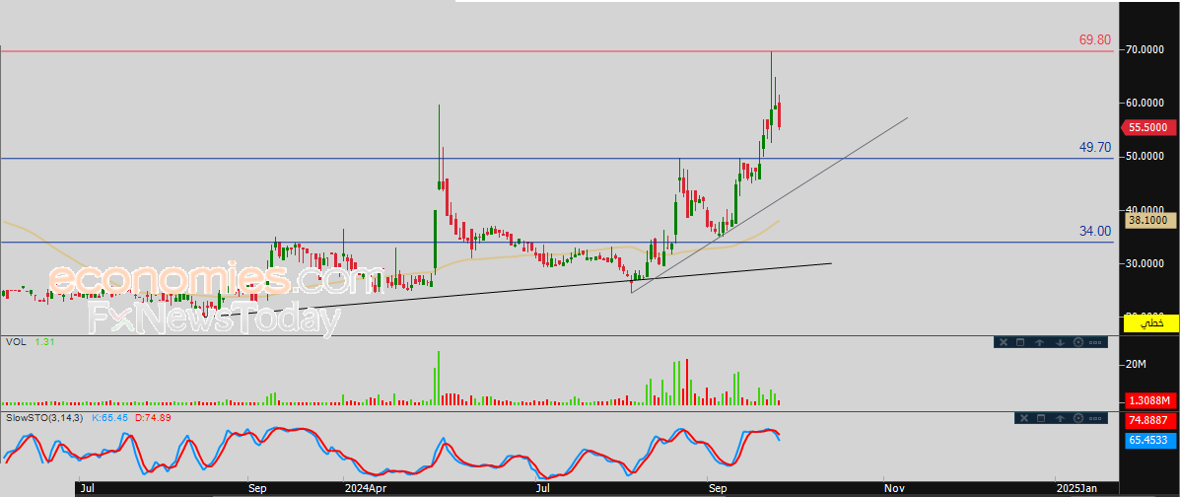
Task: Maximize the VOL indicator panel
Action: [x=1020, y=342]
